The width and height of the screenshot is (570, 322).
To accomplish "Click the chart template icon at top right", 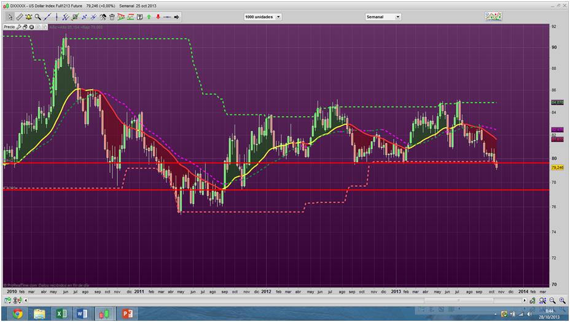I will pos(493,16).
